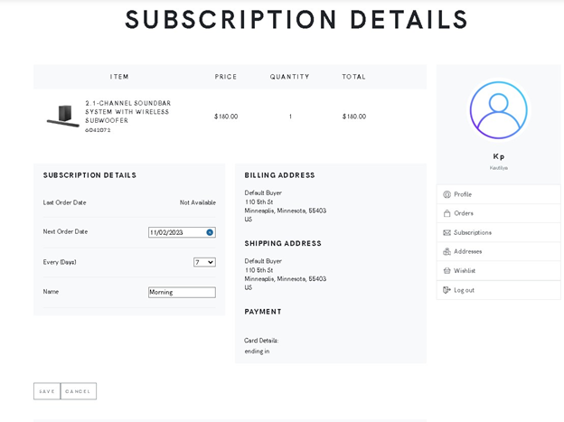Click the Addresses icon in sidebar
Screen dimensions: 564x422
[x=446, y=251]
